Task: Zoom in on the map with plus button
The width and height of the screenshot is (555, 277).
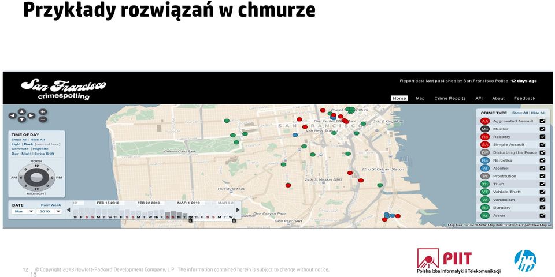Action: (43, 111)
